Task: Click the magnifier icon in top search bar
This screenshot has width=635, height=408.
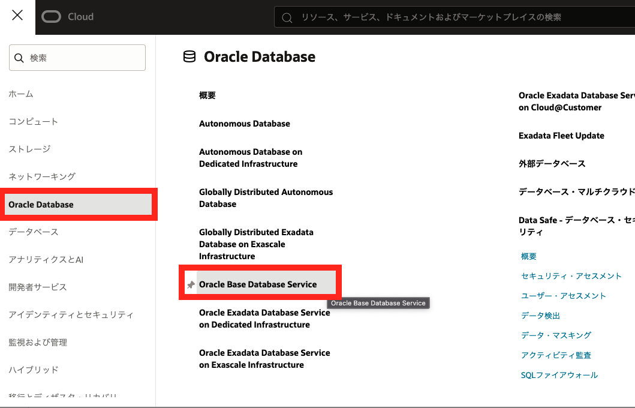Action: coord(288,17)
